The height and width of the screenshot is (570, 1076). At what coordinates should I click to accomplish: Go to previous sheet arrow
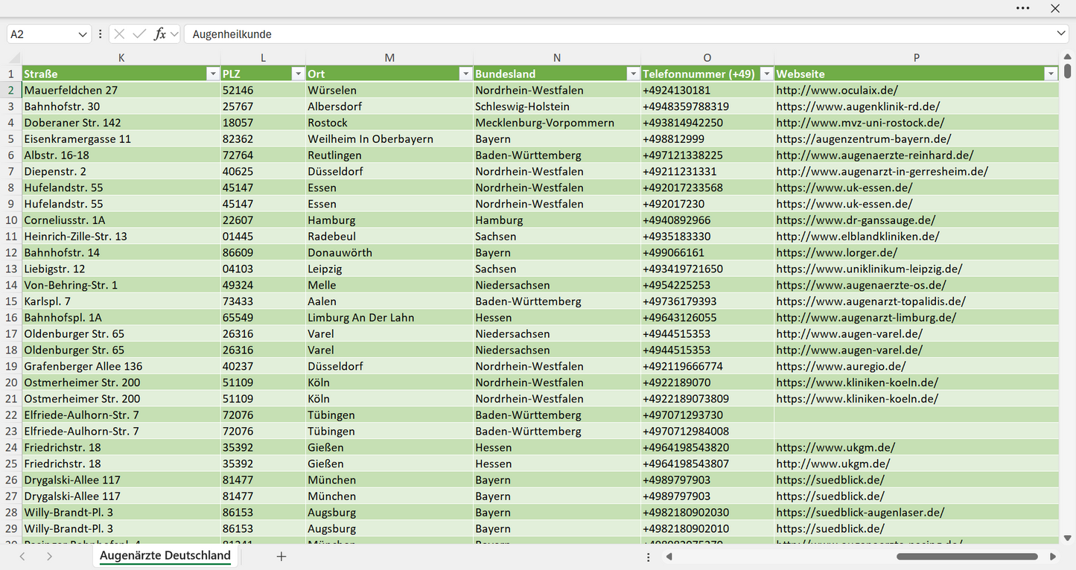coord(22,557)
